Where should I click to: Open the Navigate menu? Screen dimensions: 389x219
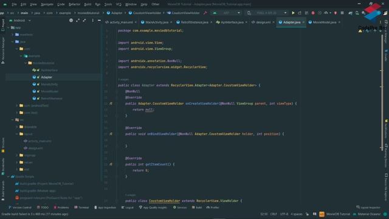pyautogui.click(x=47, y=4)
